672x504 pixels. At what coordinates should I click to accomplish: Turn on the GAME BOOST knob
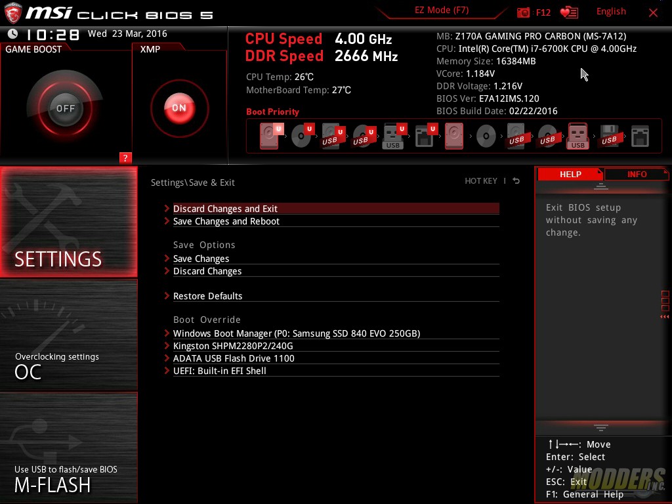65,108
